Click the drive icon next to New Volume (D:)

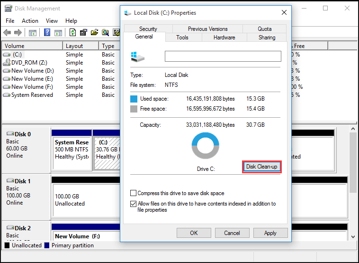click(7, 71)
